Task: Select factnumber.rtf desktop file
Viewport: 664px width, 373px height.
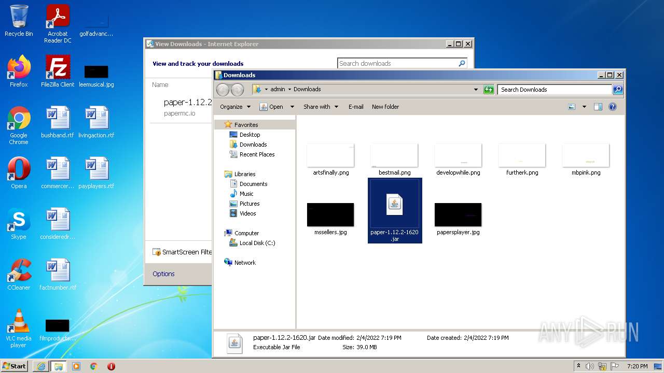Action: click(58, 275)
